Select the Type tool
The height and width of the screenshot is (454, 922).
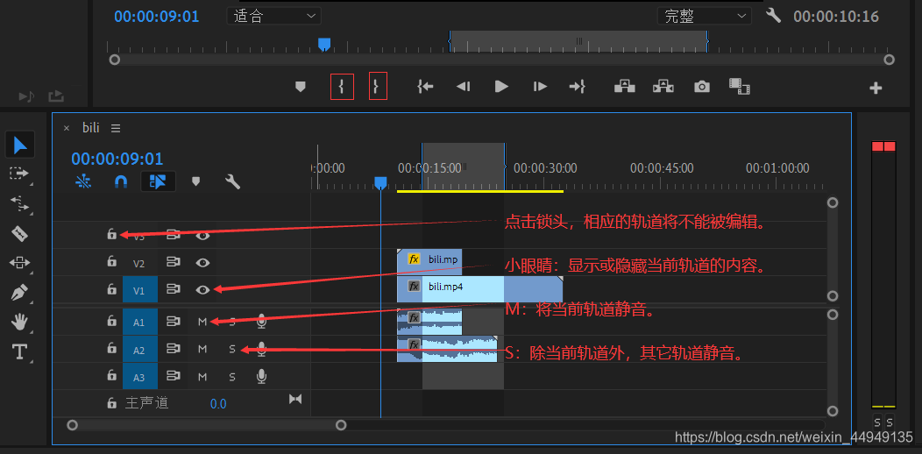(x=20, y=351)
